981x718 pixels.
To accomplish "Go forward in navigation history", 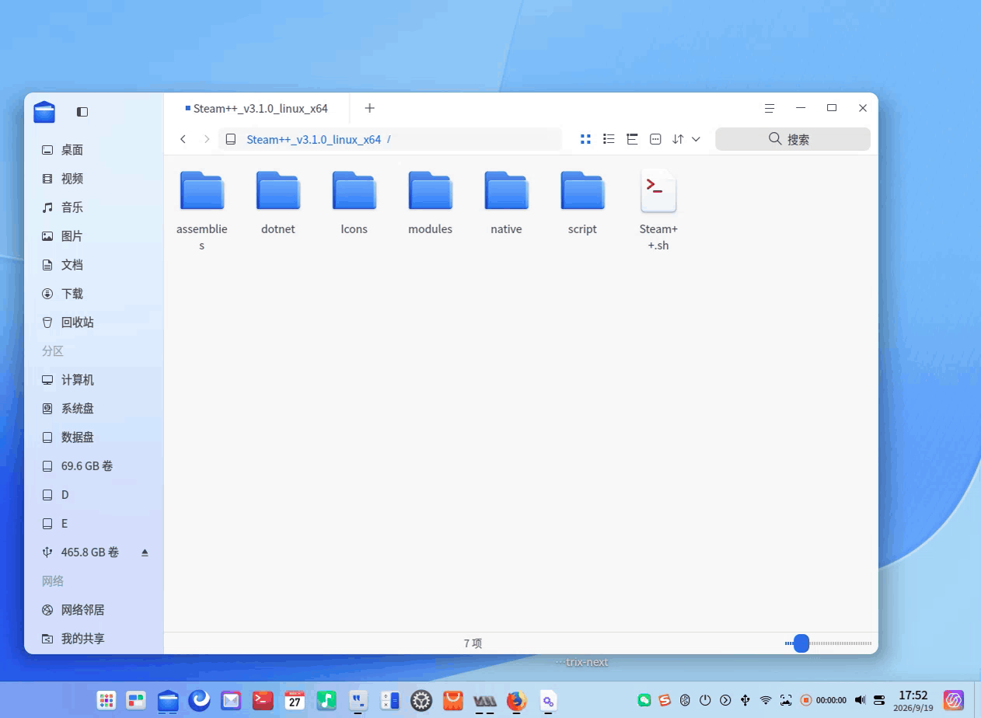I will point(207,139).
